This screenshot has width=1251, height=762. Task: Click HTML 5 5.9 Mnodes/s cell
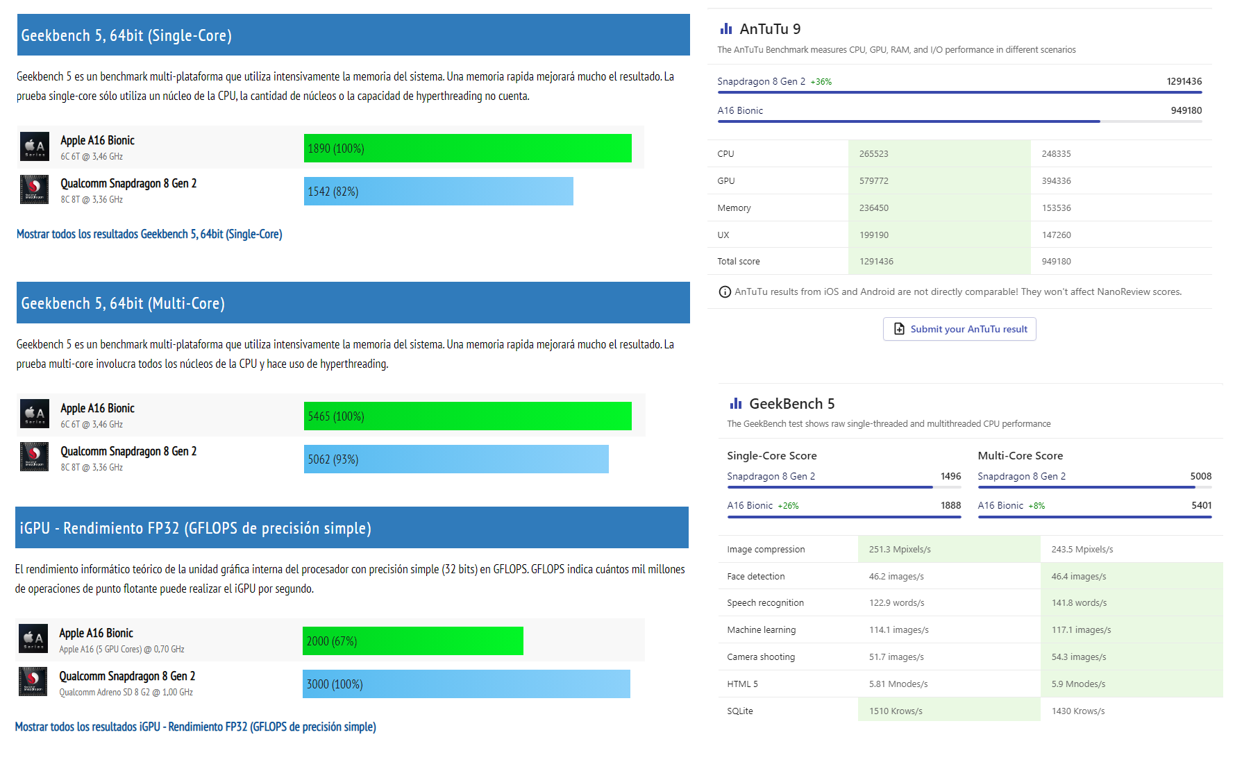[x=1132, y=684]
